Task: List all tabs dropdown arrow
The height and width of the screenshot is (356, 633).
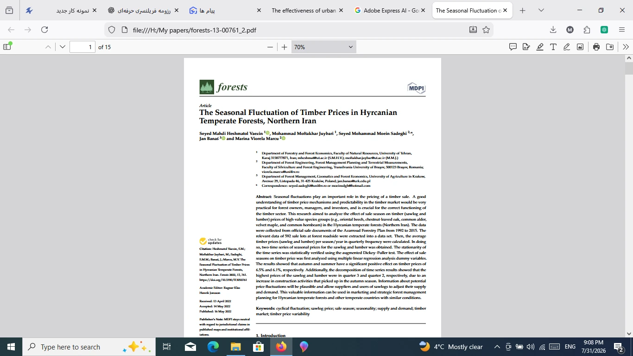Action: [x=541, y=10]
